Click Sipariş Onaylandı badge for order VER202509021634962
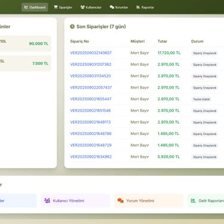 click(x=204, y=157)
